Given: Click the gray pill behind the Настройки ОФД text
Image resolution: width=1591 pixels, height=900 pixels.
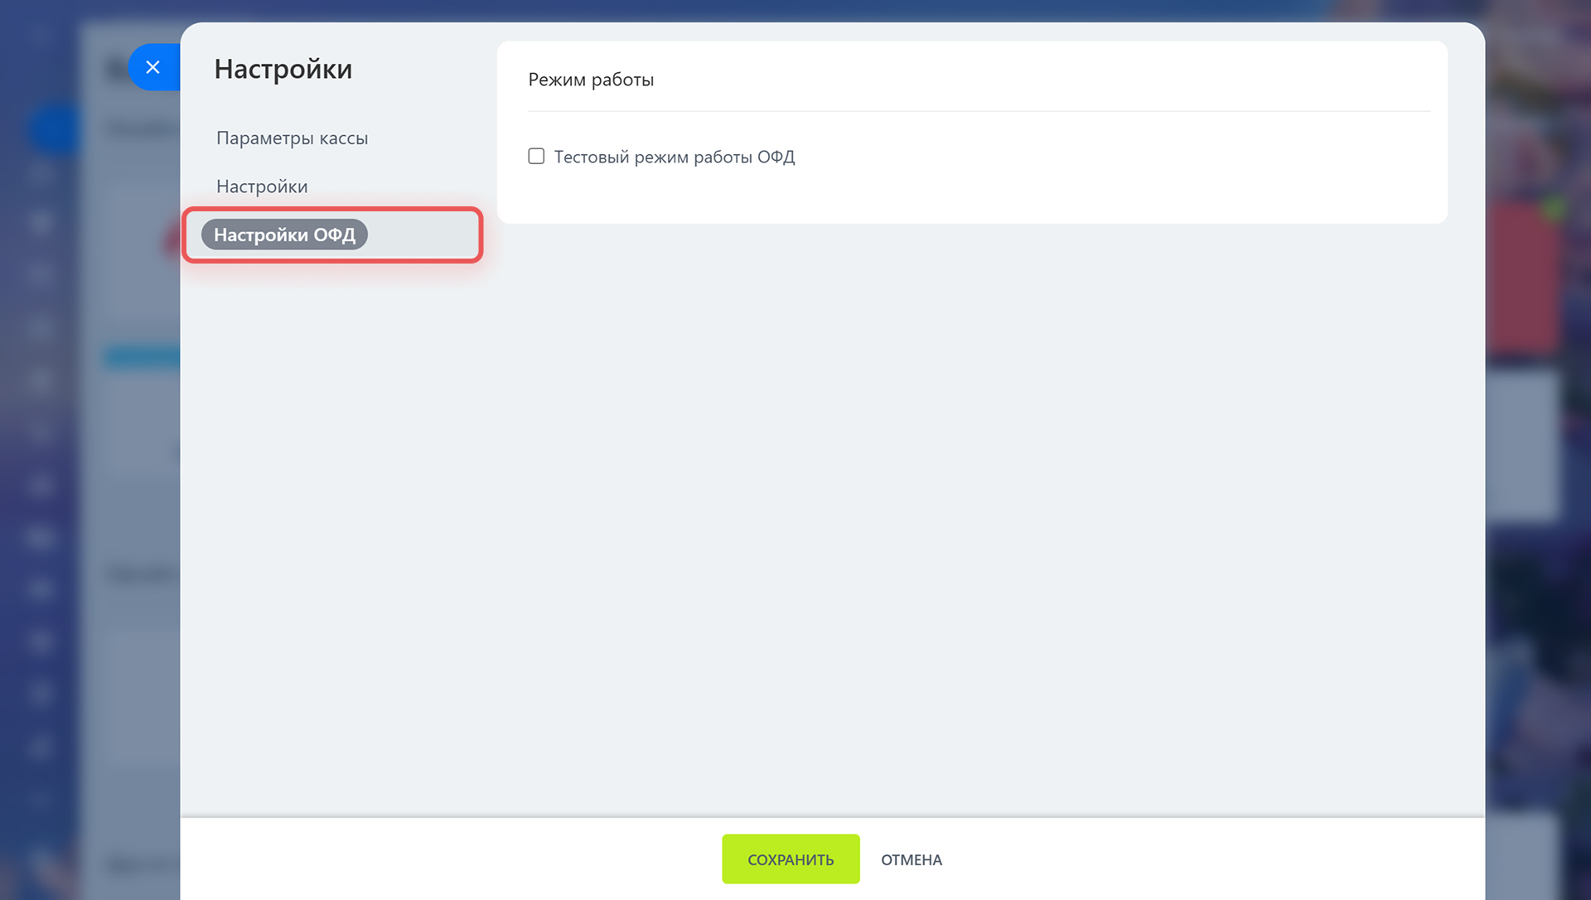Looking at the screenshot, I should (x=284, y=235).
